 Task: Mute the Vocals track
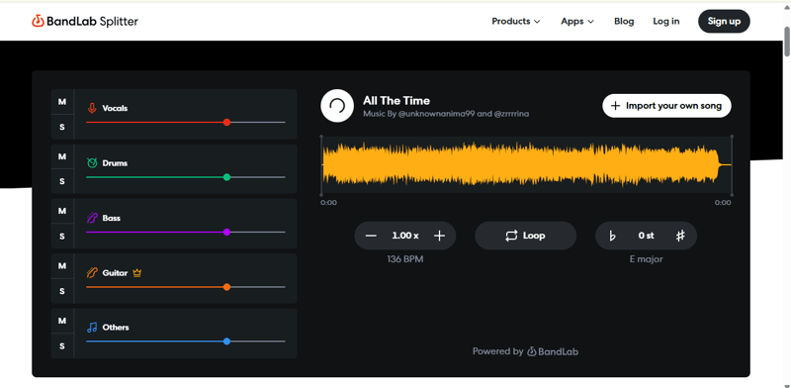click(62, 102)
